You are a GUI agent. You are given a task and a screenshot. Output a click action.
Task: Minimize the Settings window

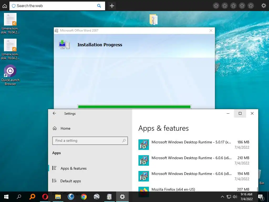click(x=228, y=113)
